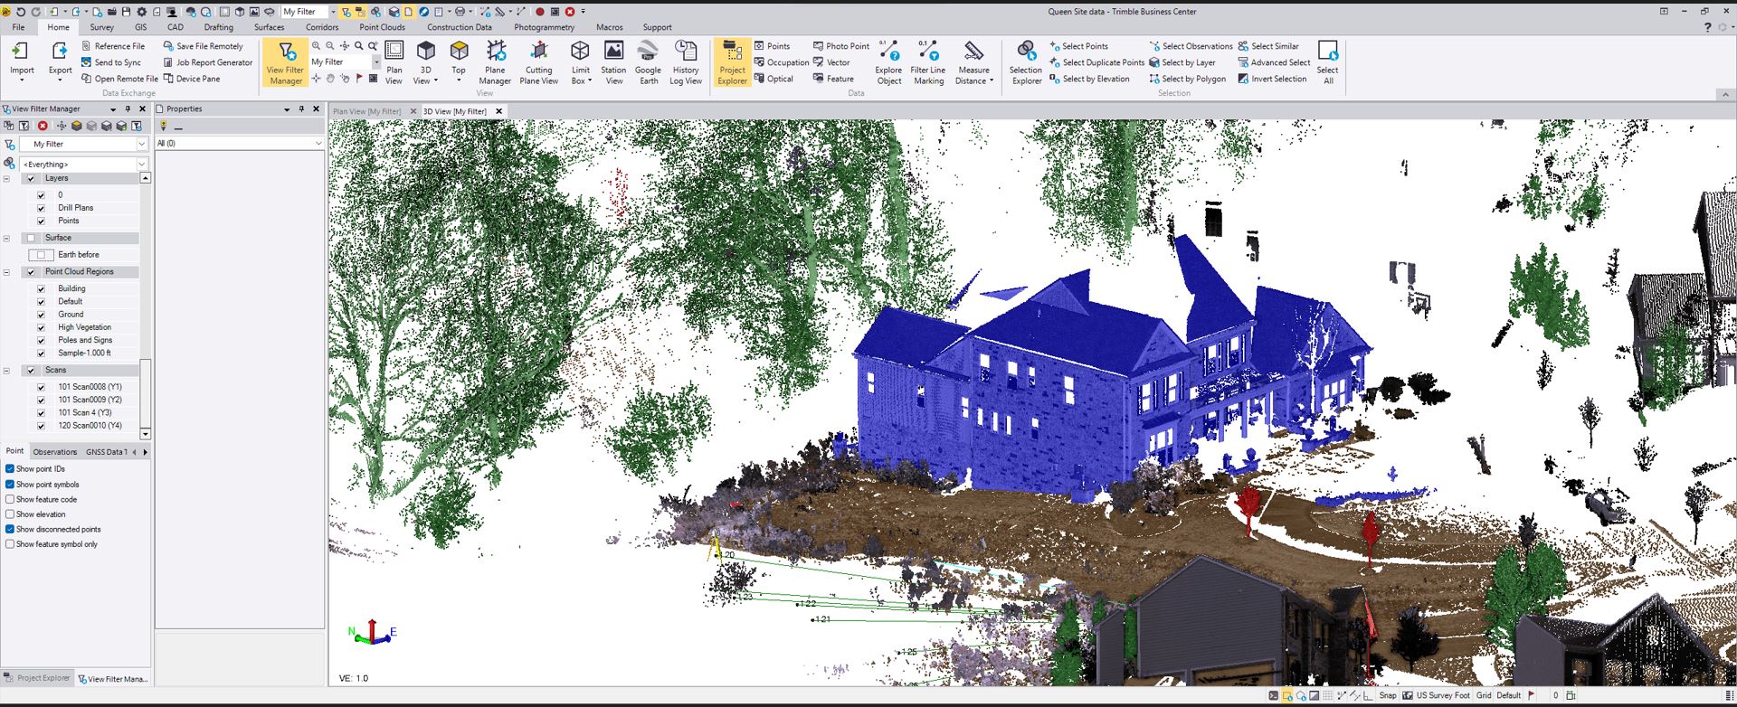Click Invert Selection

point(1272,79)
